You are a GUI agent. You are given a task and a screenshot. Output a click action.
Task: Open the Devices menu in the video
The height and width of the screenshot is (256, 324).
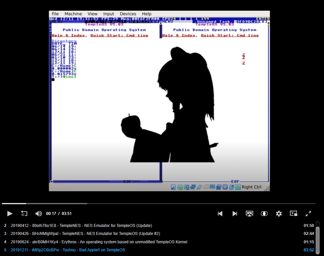click(x=128, y=14)
